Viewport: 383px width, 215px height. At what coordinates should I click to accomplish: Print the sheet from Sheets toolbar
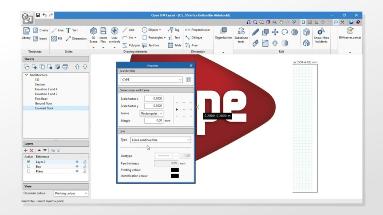pos(65,67)
